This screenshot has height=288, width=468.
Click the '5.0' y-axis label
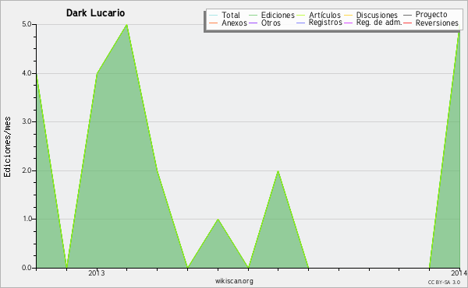(27, 24)
